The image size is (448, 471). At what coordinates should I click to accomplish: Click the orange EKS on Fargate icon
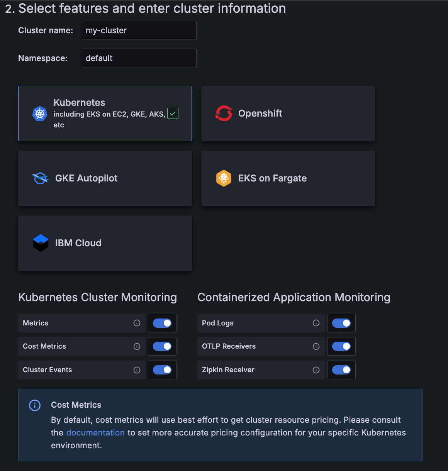click(x=224, y=178)
